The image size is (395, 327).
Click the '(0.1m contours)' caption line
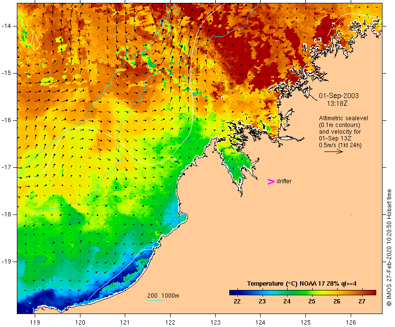click(340, 125)
